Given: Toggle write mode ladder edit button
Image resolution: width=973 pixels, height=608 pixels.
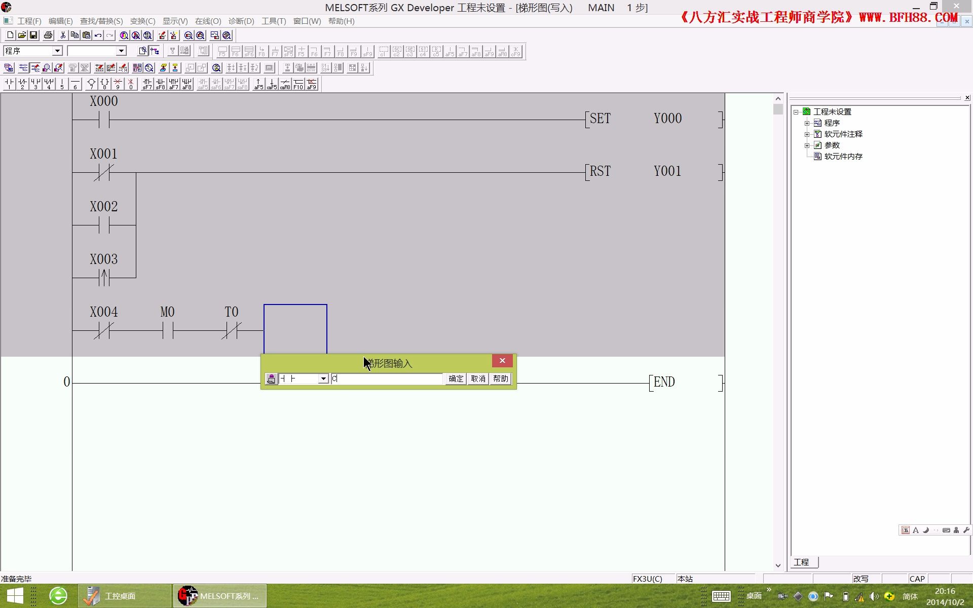Looking at the screenshot, I should (35, 67).
